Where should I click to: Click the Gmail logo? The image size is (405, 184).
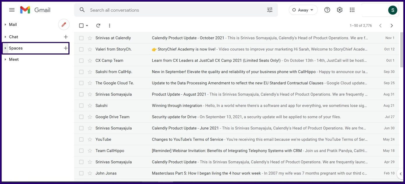[35, 10]
